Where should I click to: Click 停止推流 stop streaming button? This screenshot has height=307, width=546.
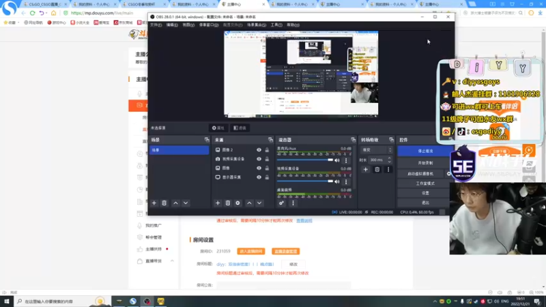click(425, 151)
